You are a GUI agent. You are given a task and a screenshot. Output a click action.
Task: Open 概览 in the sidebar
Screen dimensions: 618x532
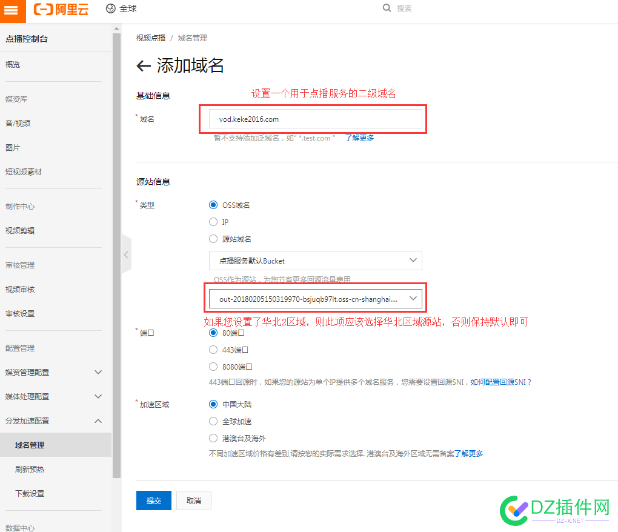[13, 65]
